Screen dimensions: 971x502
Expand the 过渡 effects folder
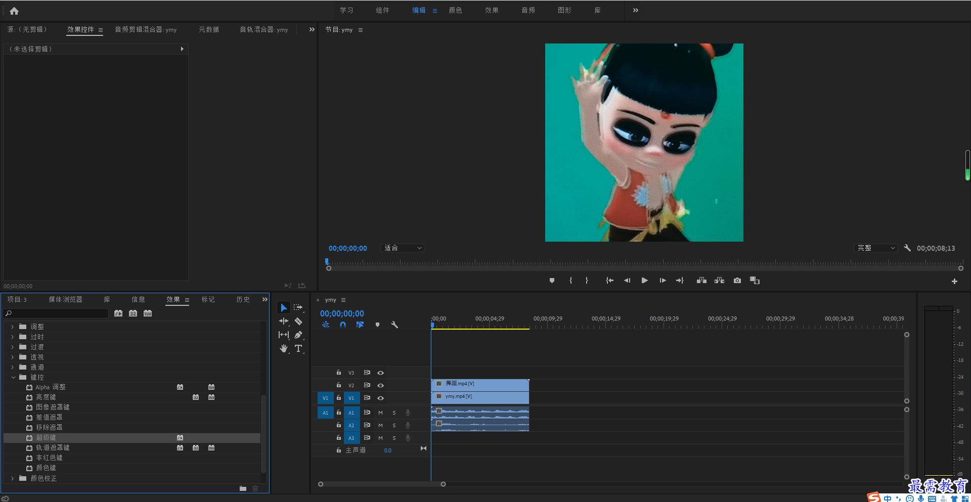13,347
